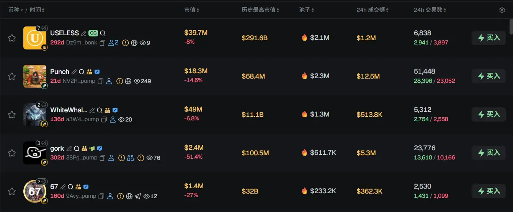
Task: Click the blue note icon beside Punch
Action: pyautogui.click(x=97, y=72)
